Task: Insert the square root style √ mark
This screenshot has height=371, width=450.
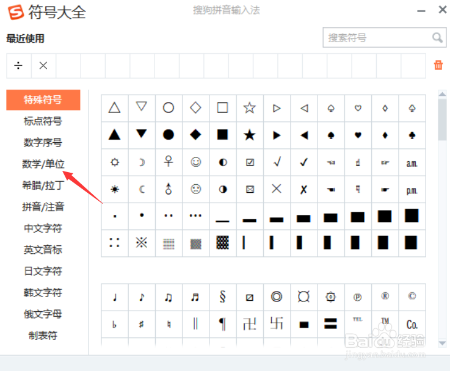Action: click(277, 162)
